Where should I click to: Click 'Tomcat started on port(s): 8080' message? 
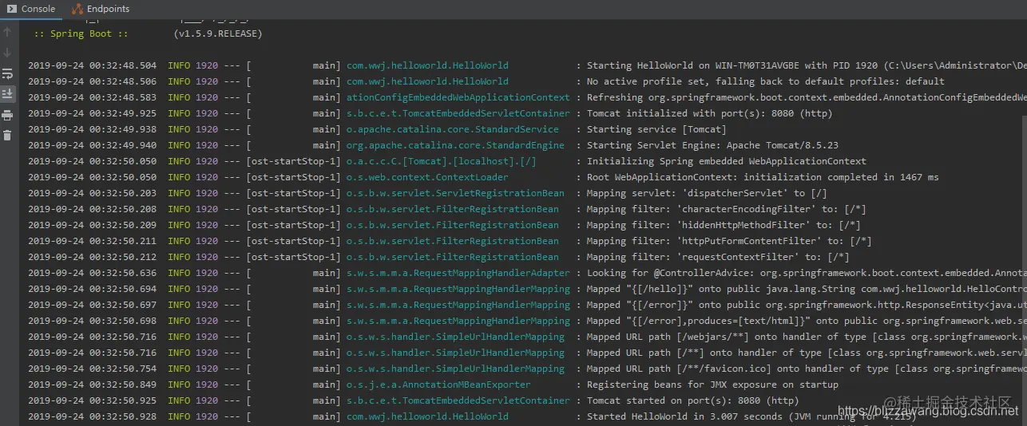coord(692,400)
